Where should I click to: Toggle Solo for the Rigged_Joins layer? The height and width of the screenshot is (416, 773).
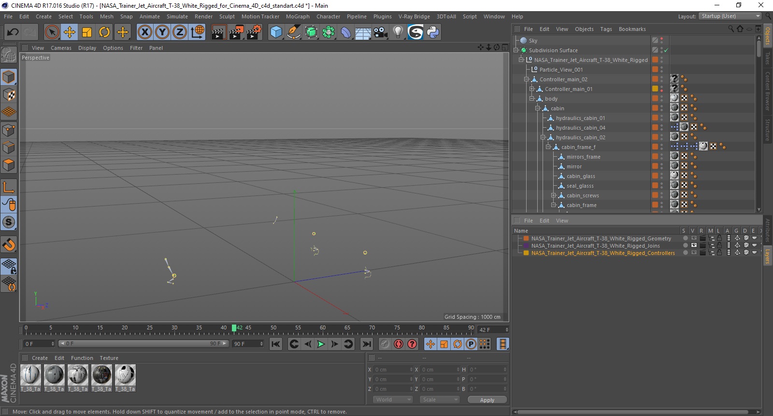coord(685,246)
